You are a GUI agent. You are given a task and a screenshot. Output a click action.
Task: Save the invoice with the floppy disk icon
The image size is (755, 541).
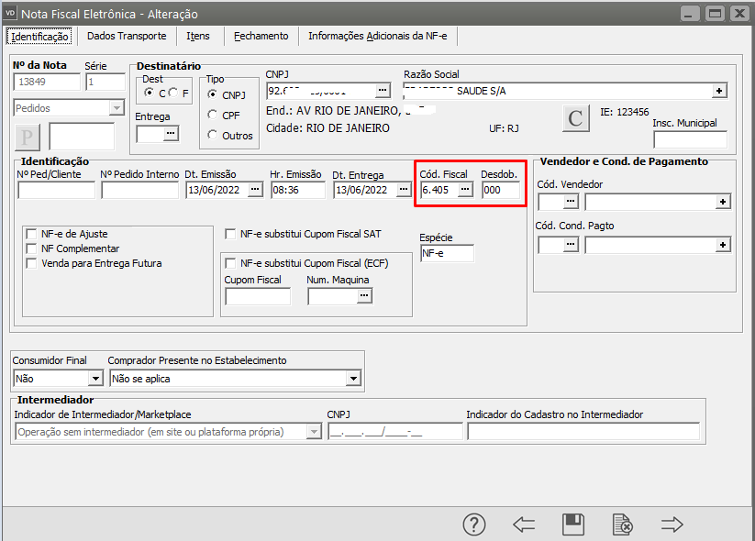click(x=573, y=524)
